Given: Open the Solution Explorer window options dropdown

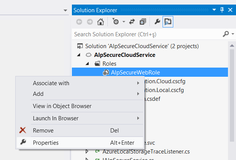Looking at the screenshot, I should coord(214,10).
